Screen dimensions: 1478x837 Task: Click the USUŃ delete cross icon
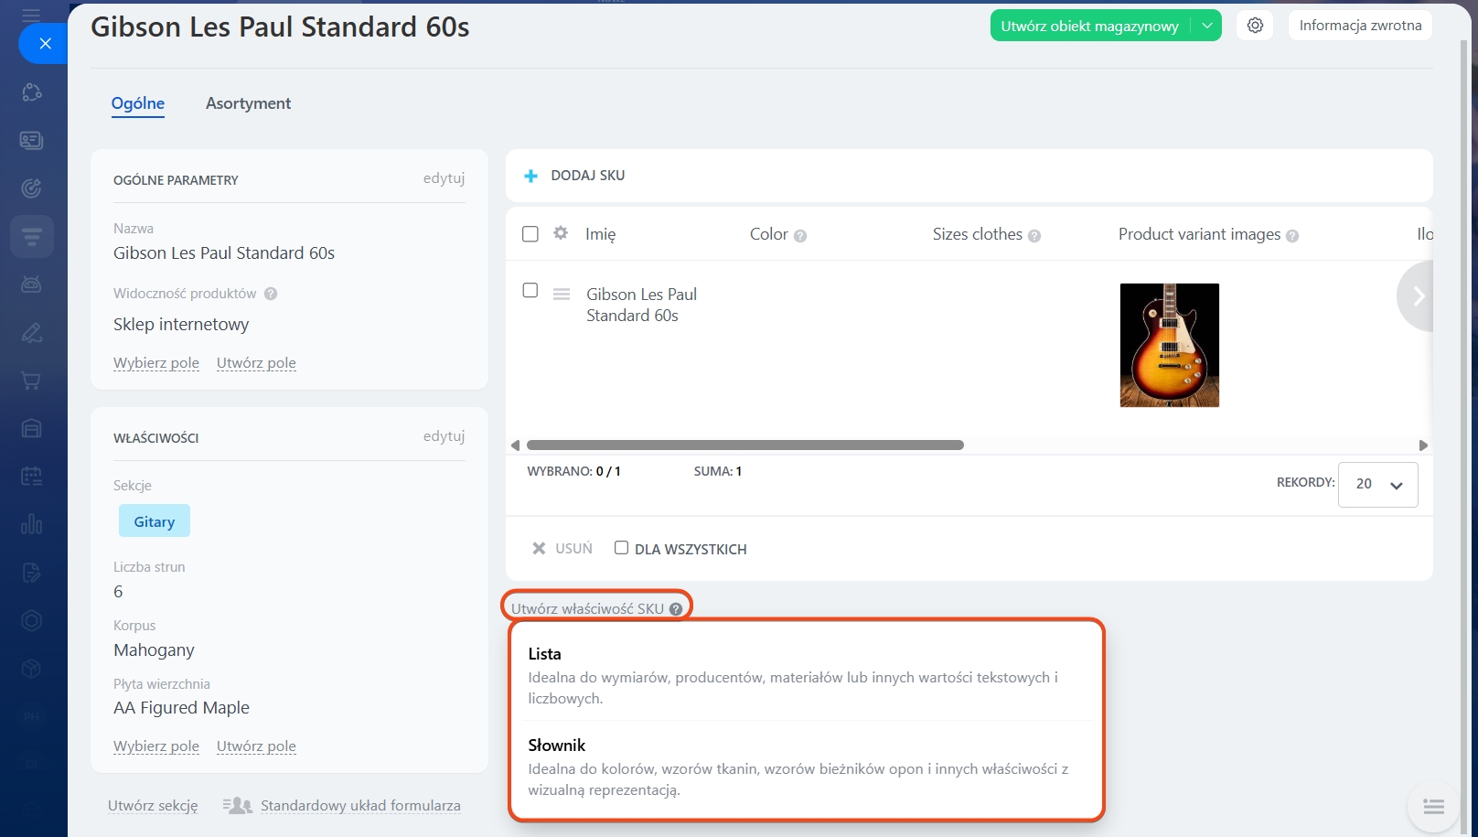539,549
